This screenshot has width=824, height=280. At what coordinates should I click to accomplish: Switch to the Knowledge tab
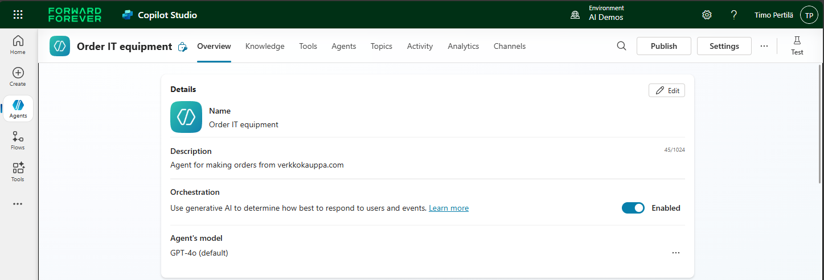[265, 46]
